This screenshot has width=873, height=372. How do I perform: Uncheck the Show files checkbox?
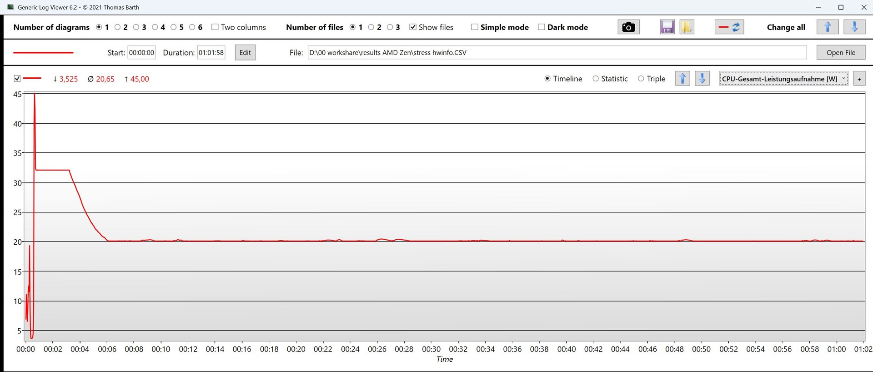pyautogui.click(x=413, y=27)
